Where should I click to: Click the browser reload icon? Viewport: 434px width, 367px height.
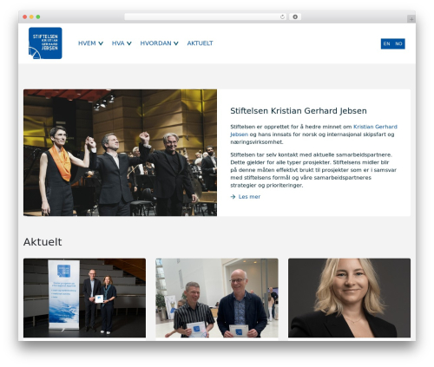point(282,16)
